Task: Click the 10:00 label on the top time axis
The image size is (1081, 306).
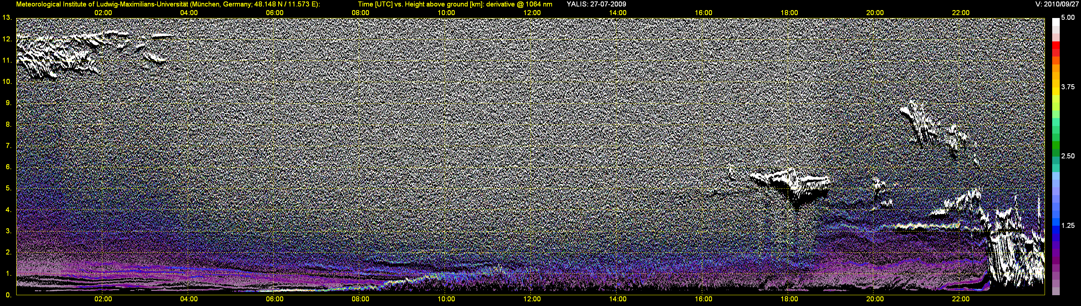Action: 446,13
